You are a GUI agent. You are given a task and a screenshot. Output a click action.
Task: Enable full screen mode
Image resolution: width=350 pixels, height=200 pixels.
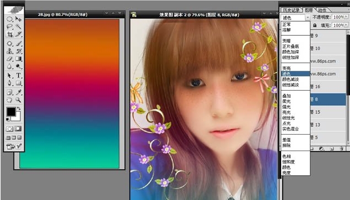coord(19,137)
